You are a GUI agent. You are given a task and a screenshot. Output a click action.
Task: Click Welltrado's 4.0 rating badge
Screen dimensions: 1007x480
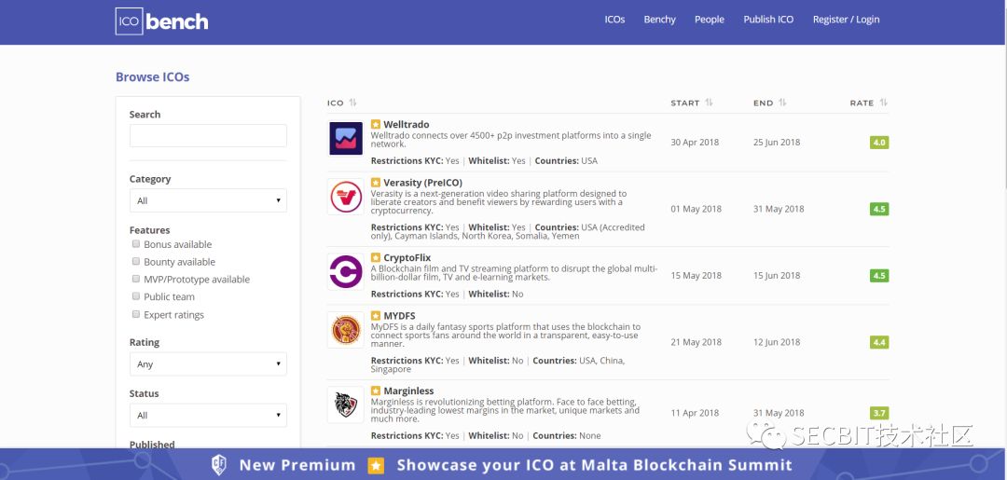pos(879,143)
